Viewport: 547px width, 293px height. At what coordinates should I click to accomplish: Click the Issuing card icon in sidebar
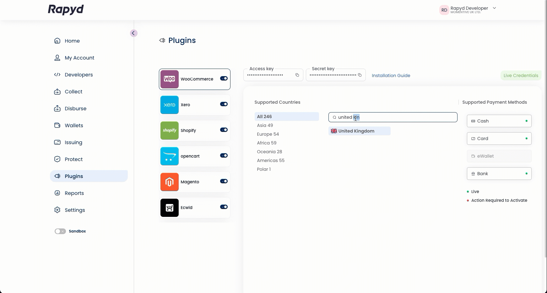coord(57,142)
